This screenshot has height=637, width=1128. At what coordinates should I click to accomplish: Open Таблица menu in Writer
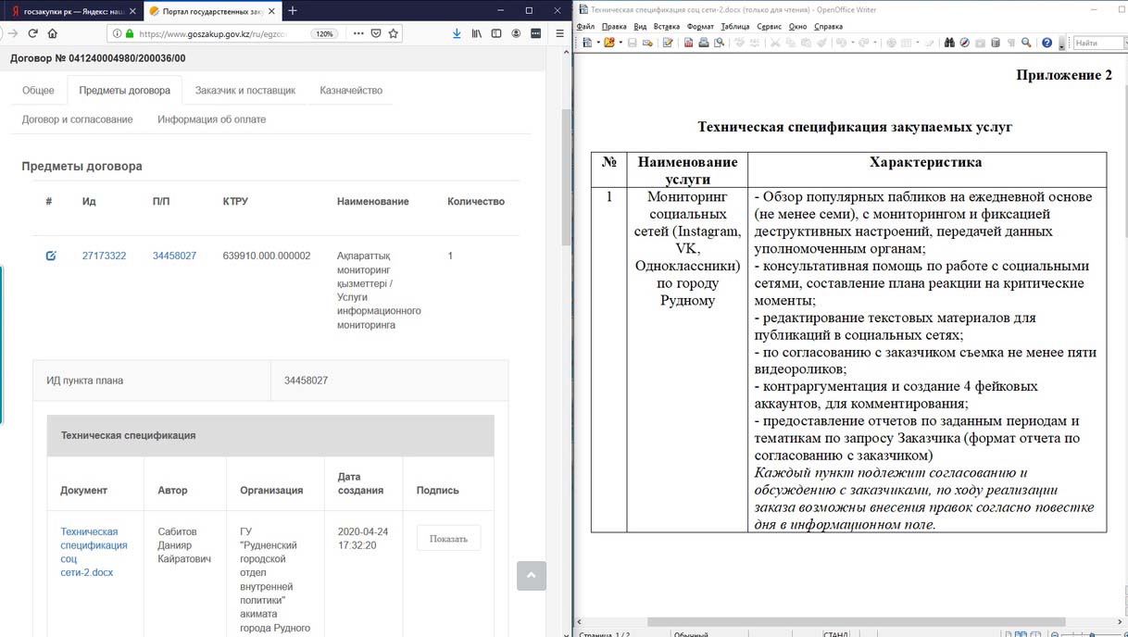click(735, 27)
